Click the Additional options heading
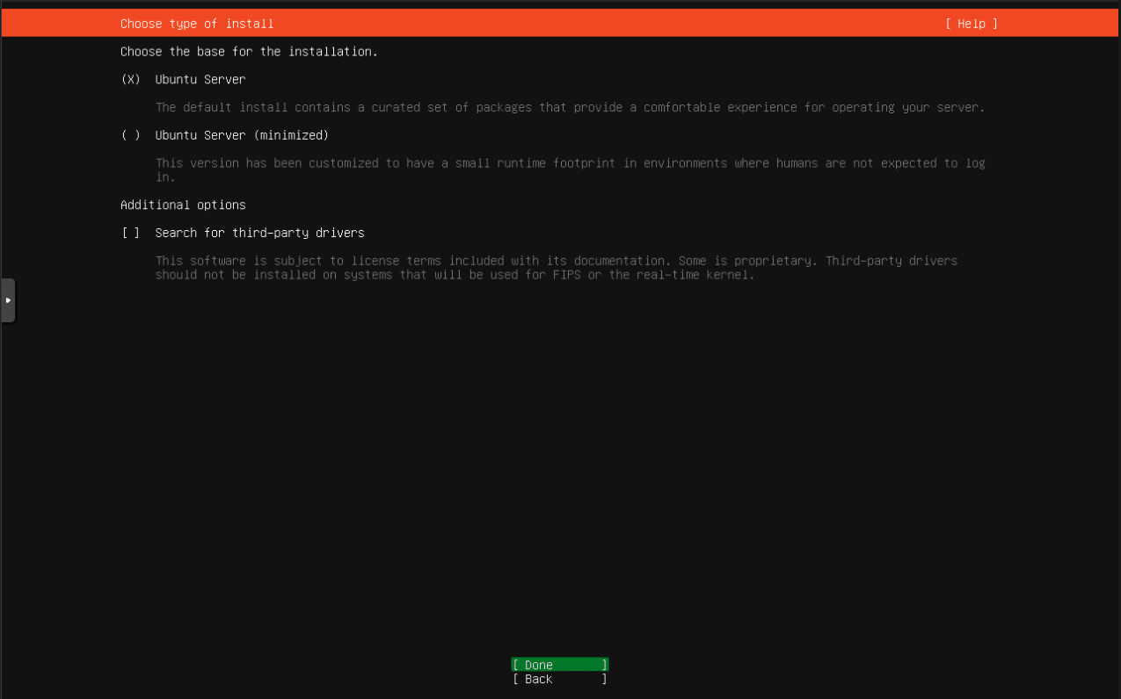 [x=183, y=205]
